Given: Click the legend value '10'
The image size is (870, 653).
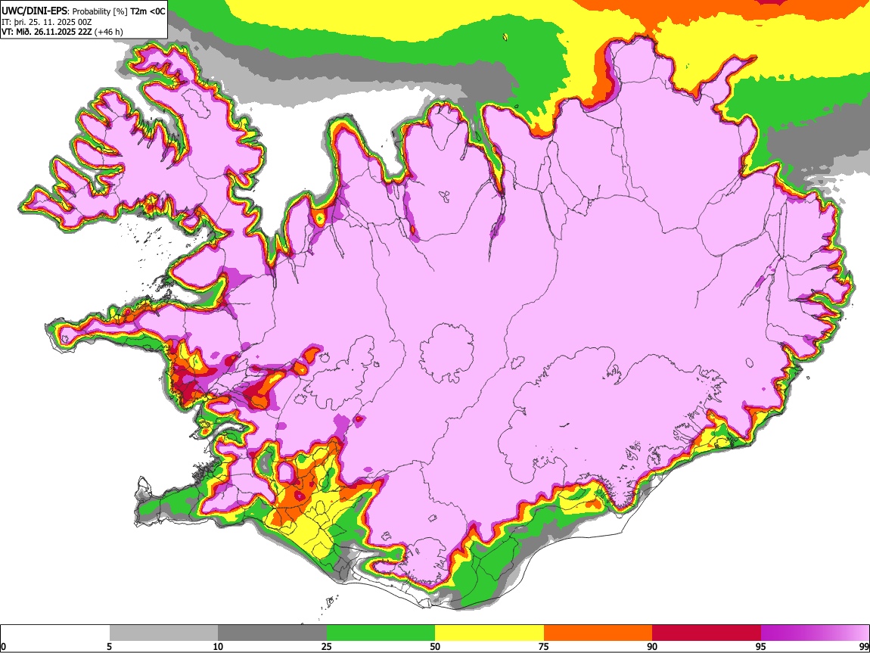Looking at the screenshot, I should point(218,646).
